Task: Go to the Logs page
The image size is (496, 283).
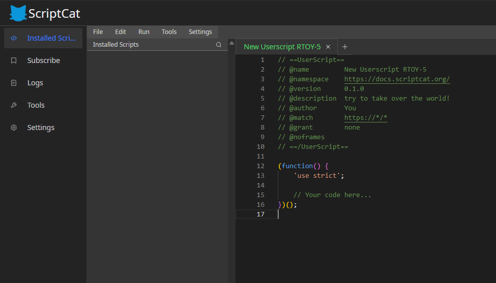Action: coord(43,83)
